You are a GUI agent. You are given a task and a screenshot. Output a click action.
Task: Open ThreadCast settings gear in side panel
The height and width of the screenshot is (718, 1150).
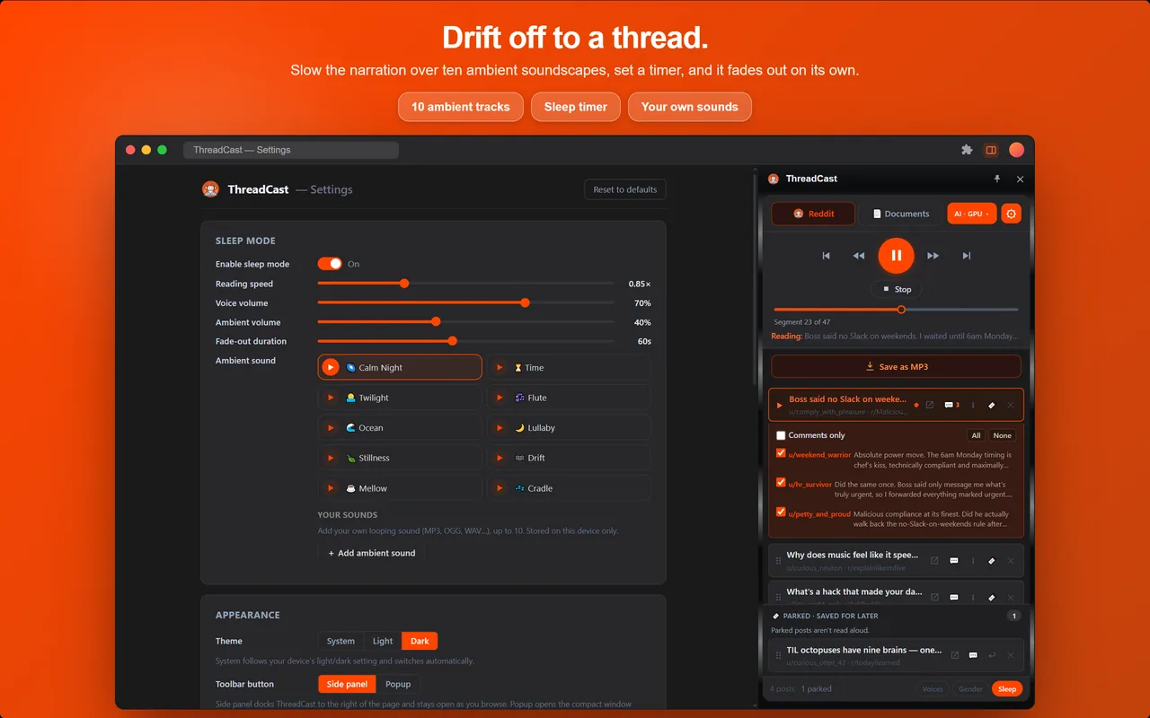click(1012, 214)
